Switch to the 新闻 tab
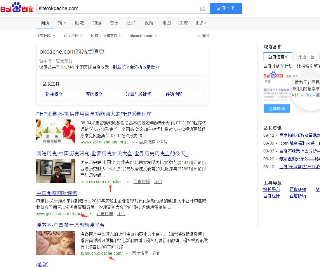The width and height of the screenshot is (320, 267). coord(62,23)
